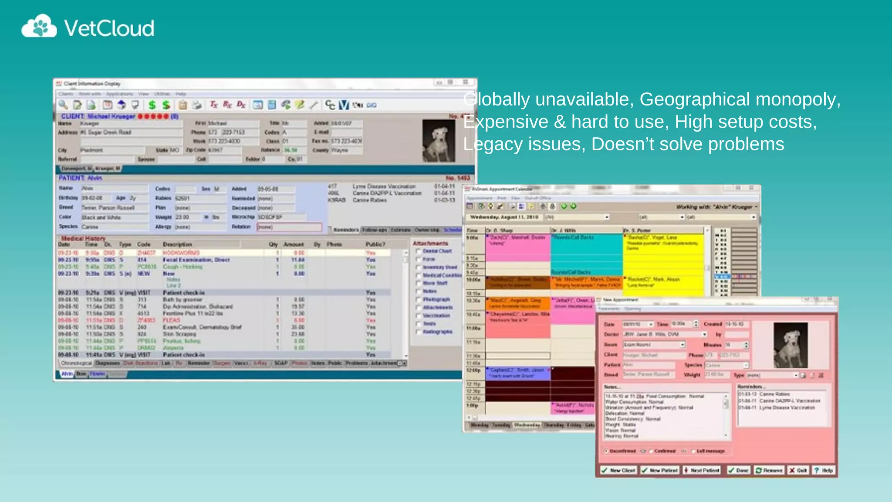The image size is (892, 502).
Task: Click the yellow Dr. S. Porter appointment block
Action: tap(663, 253)
